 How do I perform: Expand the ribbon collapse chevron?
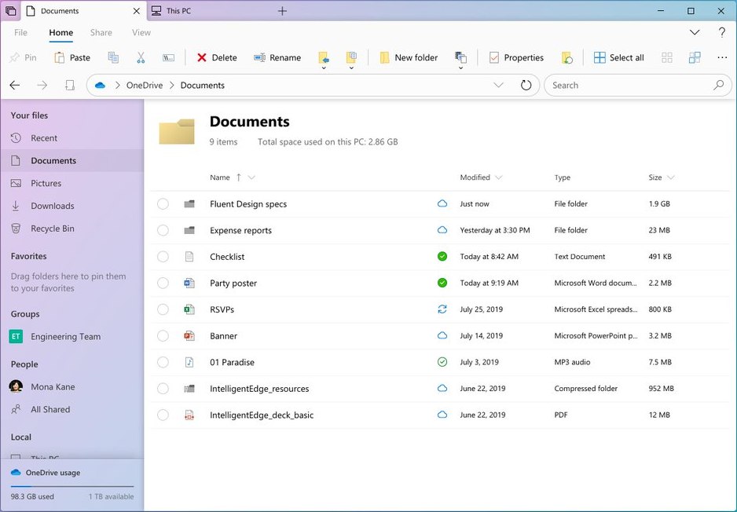[695, 32]
